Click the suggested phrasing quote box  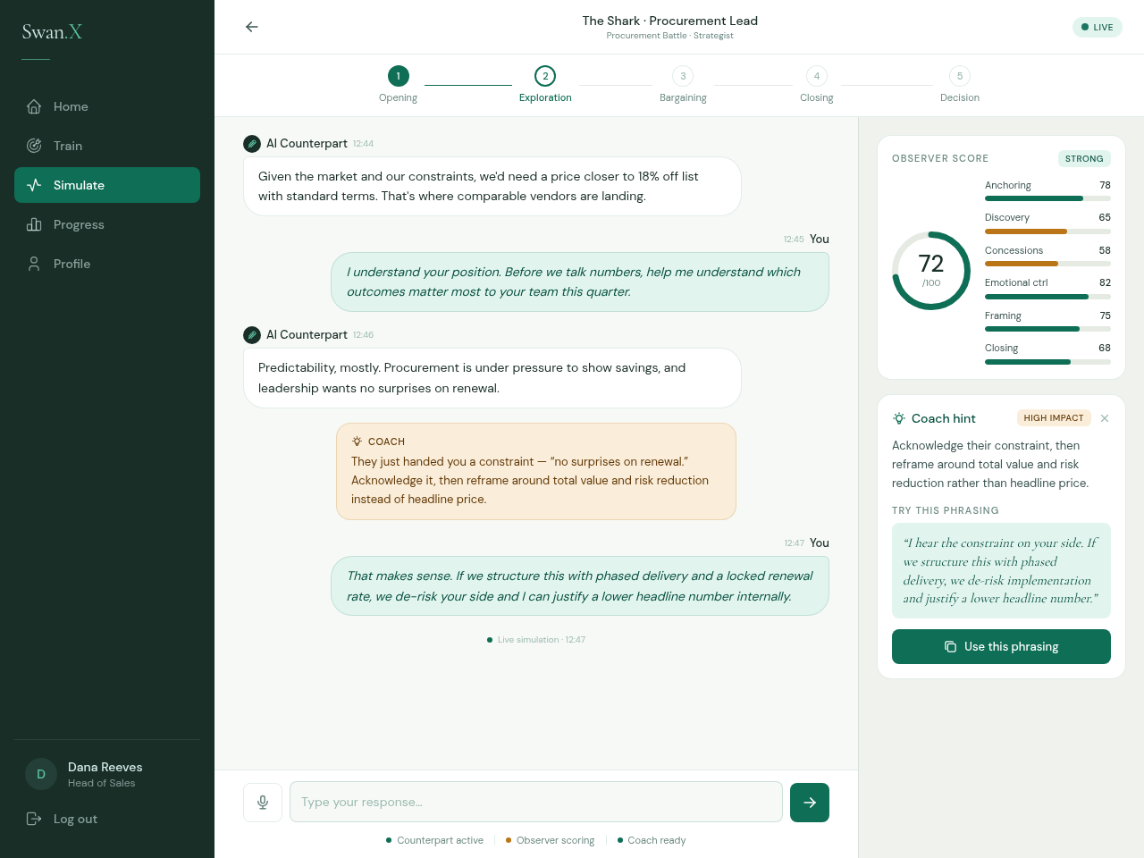point(1001,570)
